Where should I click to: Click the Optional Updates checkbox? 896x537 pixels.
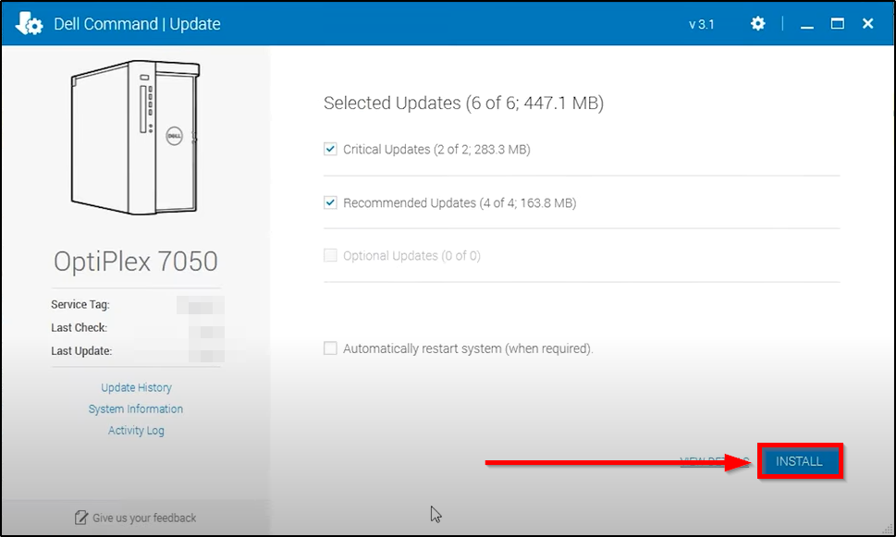(330, 256)
